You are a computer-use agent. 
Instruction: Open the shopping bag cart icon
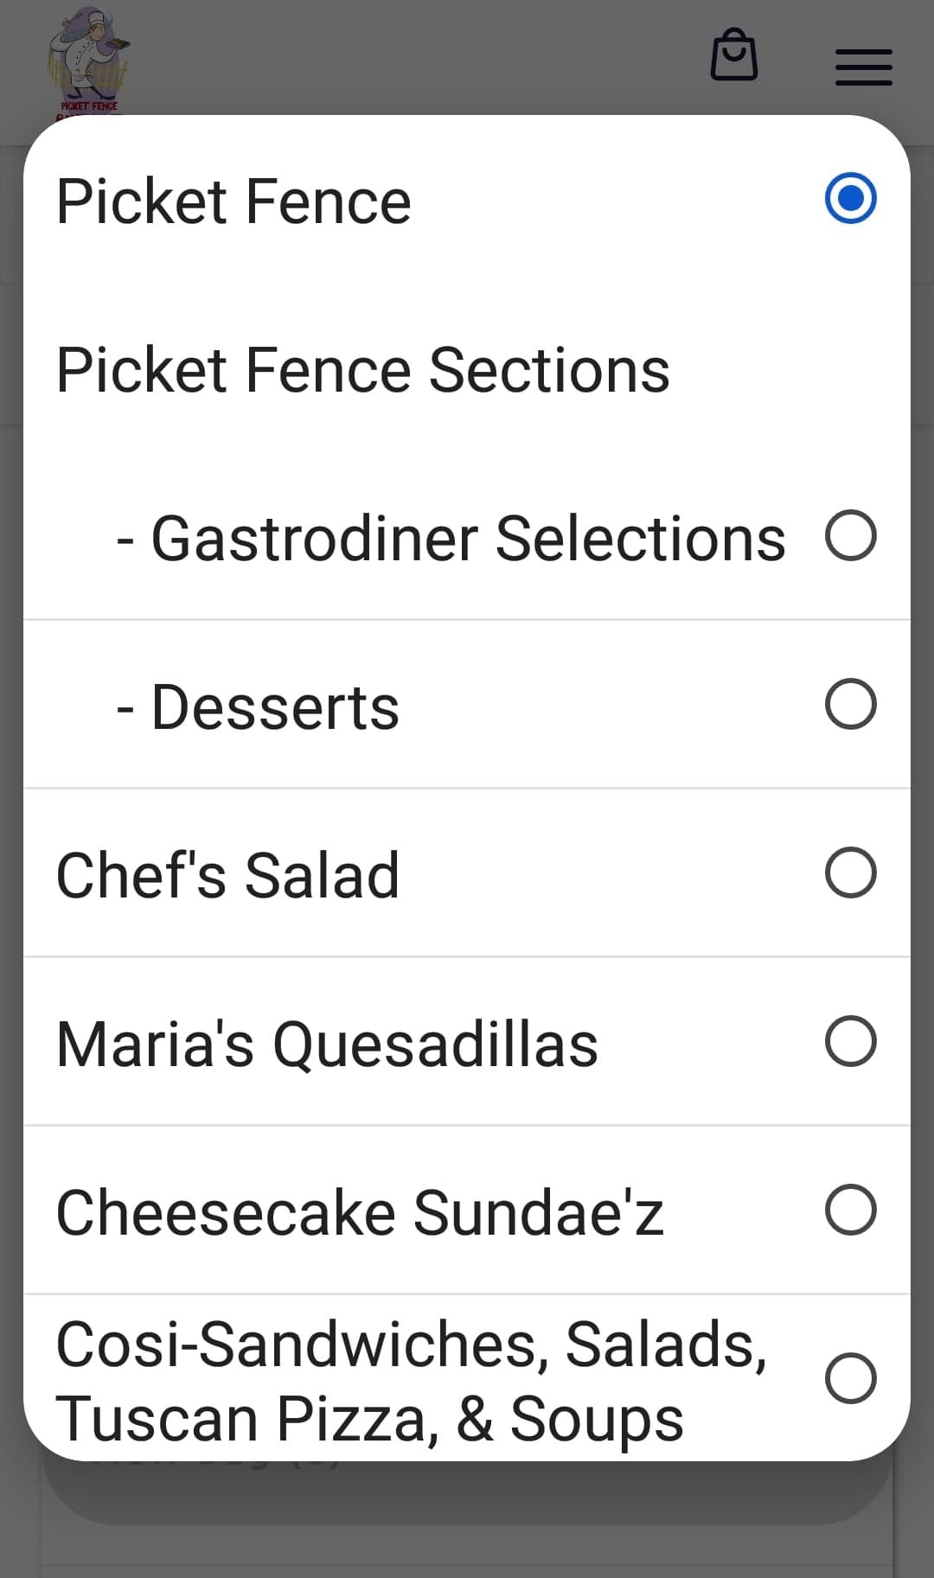[x=734, y=56]
